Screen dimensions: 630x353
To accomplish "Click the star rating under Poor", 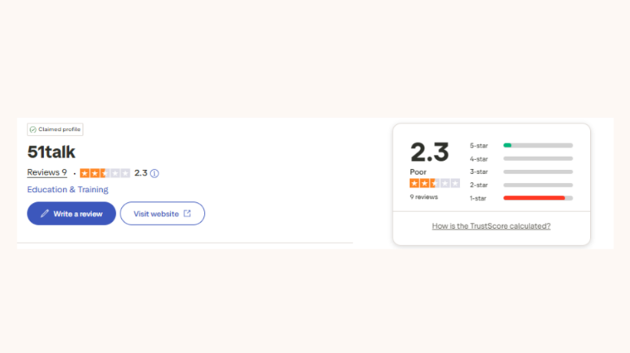I will 434,183.
